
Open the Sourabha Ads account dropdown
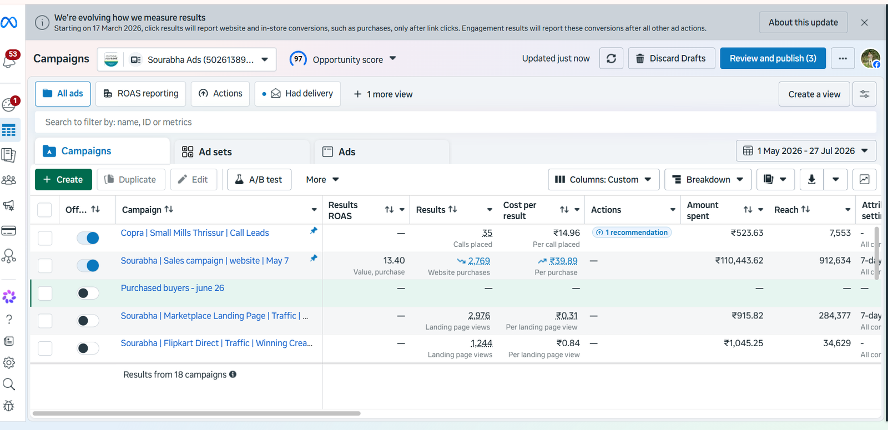point(186,59)
